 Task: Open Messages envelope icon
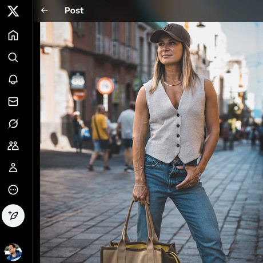click(x=13, y=101)
